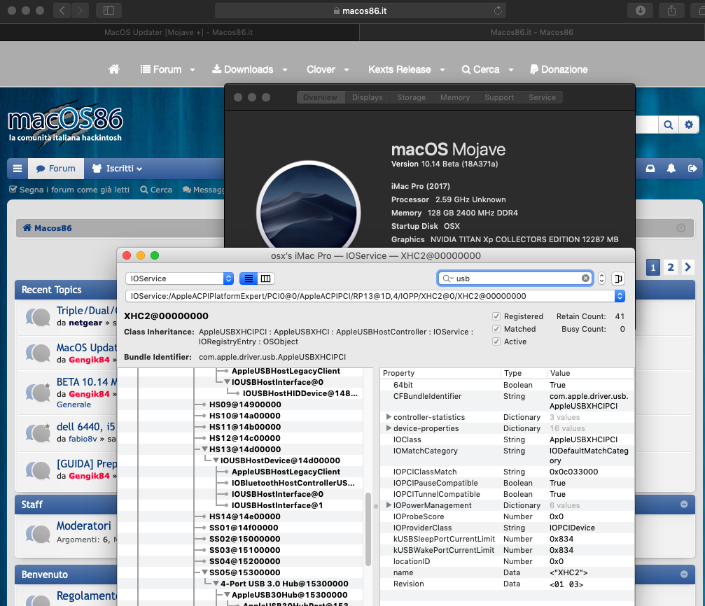Screen dimensions: 705x606
Task: Click the macOS86 site logo
Action: point(66,122)
